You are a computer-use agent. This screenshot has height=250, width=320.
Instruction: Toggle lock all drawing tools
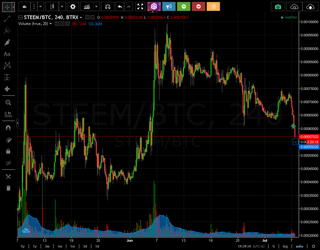8,151
